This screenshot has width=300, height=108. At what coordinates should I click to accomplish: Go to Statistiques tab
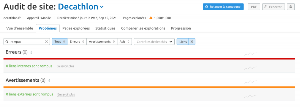coord(105,28)
